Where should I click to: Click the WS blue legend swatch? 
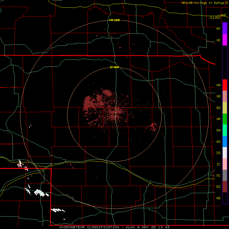(x=225, y=141)
